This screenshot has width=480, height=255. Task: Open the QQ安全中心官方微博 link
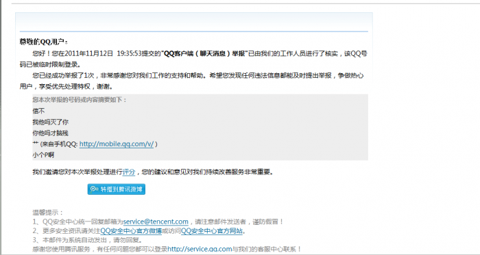(131, 231)
